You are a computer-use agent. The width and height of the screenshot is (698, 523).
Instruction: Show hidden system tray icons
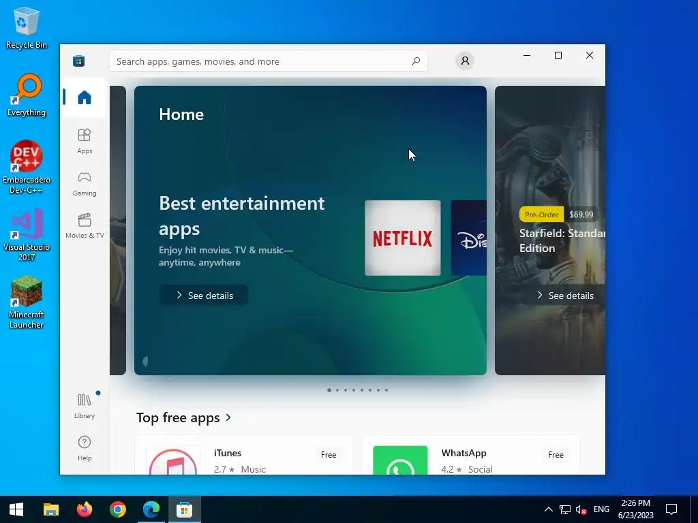tap(549, 509)
